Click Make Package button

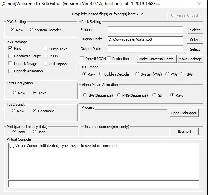point(190,59)
